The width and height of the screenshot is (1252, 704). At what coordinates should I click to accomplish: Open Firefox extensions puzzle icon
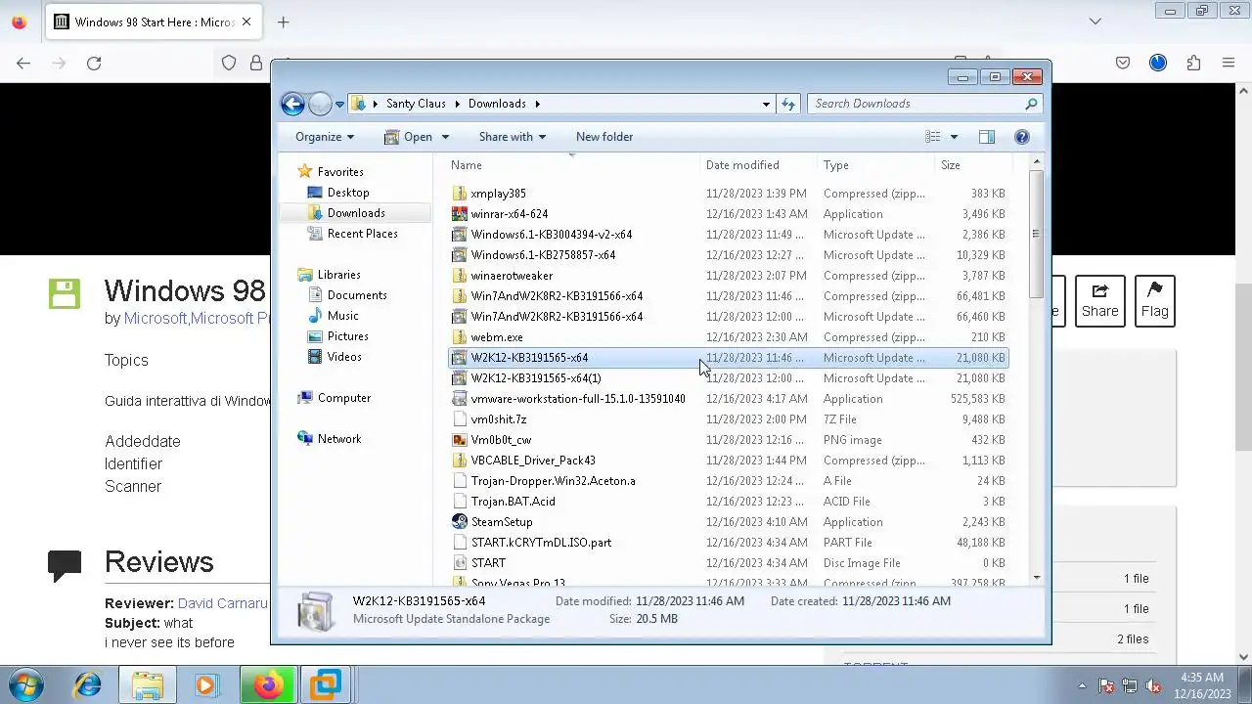tap(1193, 63)
